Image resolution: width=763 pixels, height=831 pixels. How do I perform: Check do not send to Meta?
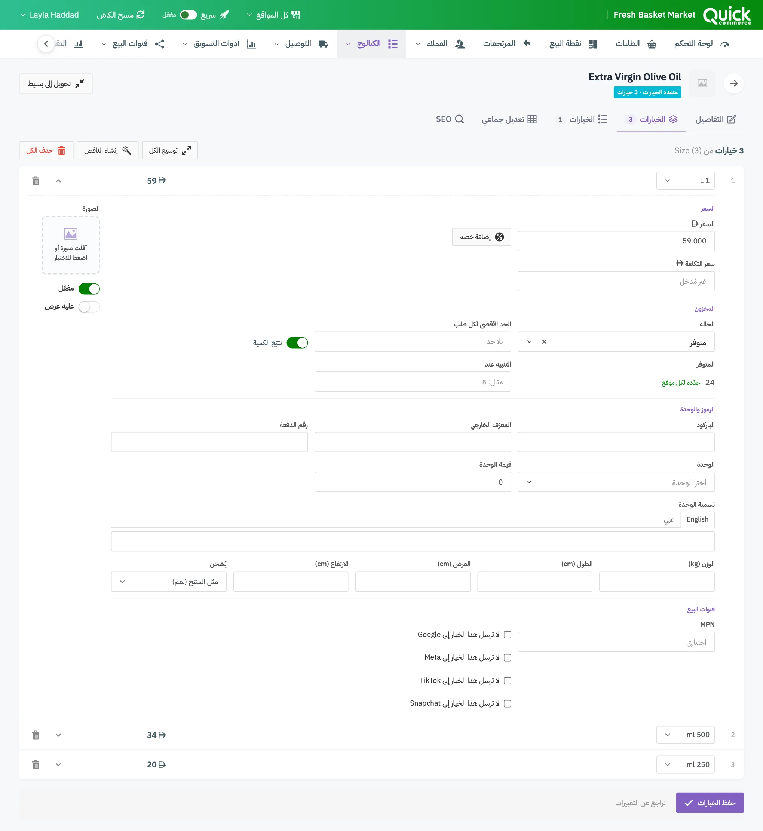click(x=508, y=658)
